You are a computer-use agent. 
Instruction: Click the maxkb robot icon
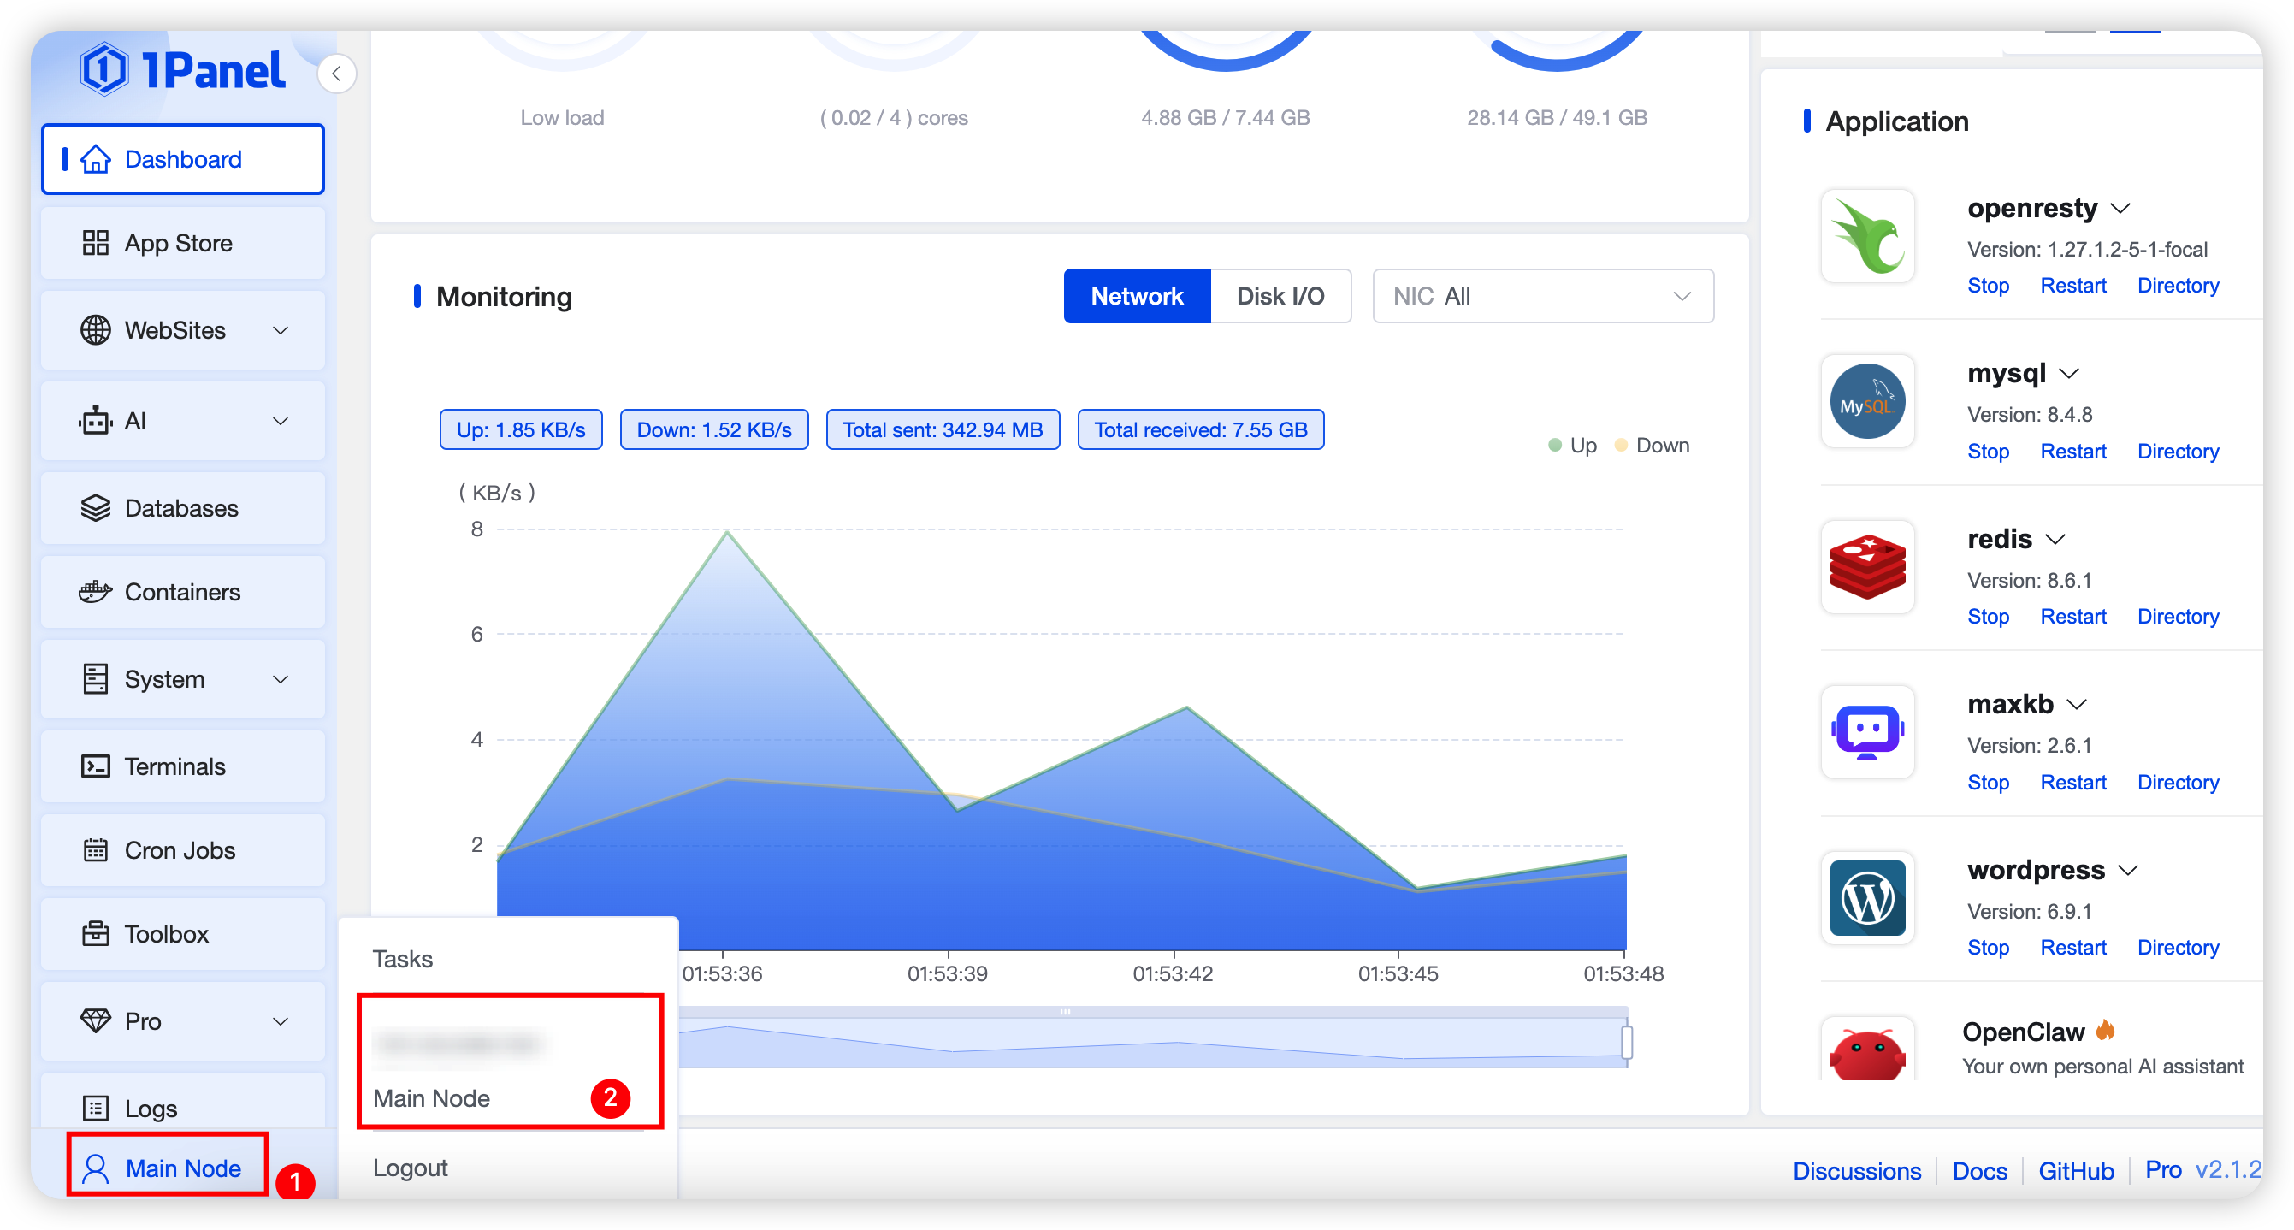[1866, 732]
